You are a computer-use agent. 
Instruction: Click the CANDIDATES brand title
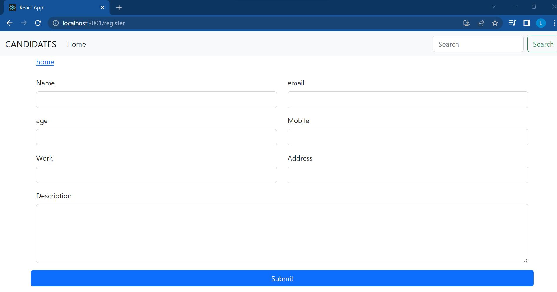[x=31, y=44]
